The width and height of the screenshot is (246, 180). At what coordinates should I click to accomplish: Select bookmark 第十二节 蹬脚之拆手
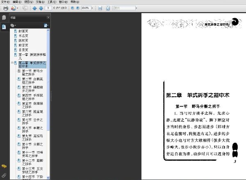pos(32,162)
